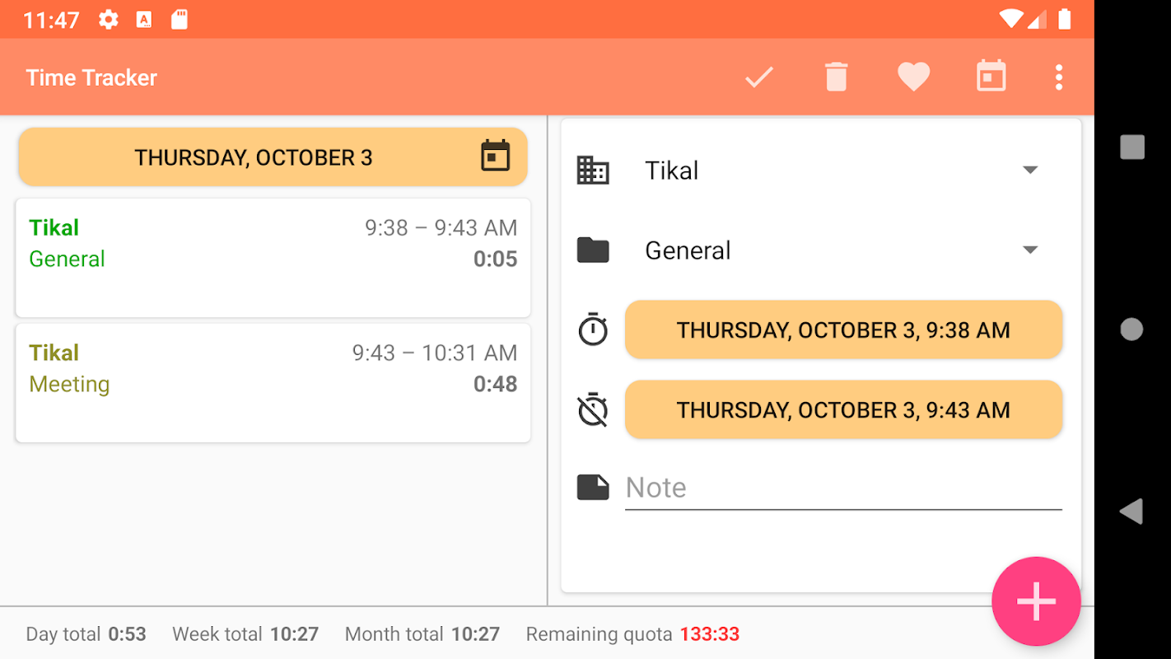Open the Thursday, October 3 date header
Screen dimensions: 1171x659
(273, 157)
